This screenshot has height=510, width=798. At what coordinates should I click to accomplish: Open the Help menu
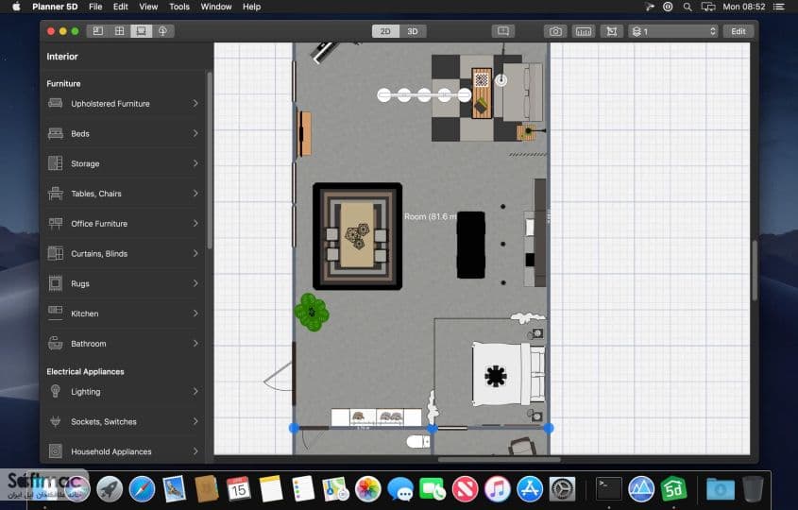tap(251, 7)
